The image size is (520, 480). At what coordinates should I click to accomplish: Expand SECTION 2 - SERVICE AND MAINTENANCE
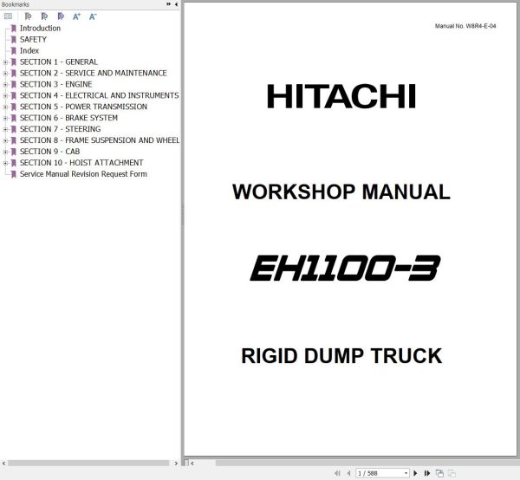coord(5,74)
